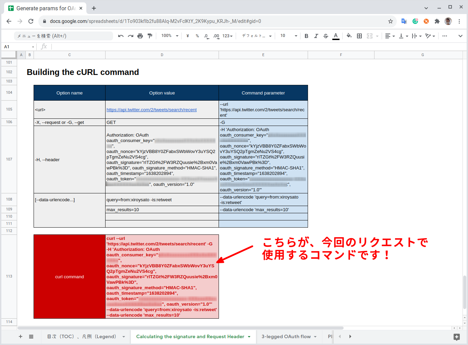Open the twitter API search recent link
The width and height of the screenshot is (468, 345).
151,110
